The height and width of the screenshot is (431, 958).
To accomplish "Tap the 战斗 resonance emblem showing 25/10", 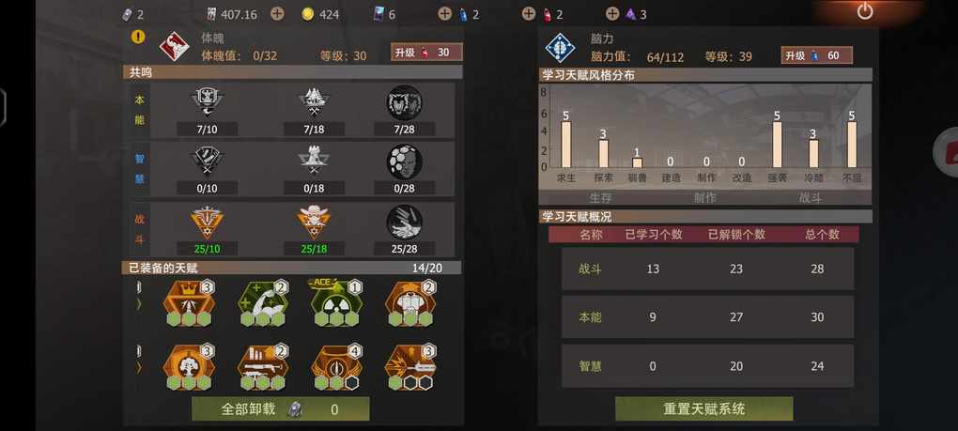I will pos(208,223).
